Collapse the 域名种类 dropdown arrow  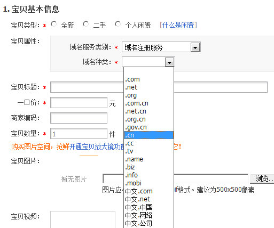click(x=169, y=62)
